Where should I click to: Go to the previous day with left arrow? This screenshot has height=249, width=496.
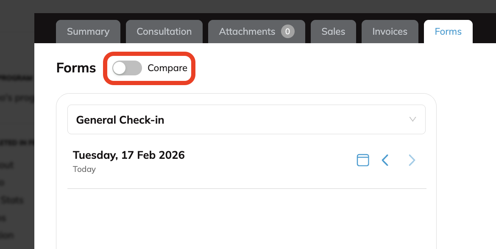[x=385, y=160]
